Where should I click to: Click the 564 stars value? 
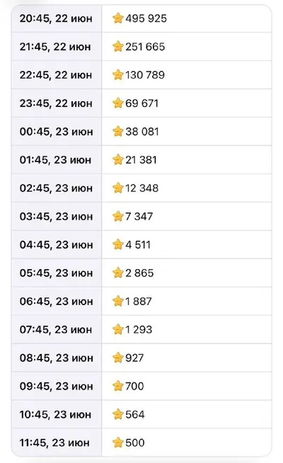click(x=135, y=415)
